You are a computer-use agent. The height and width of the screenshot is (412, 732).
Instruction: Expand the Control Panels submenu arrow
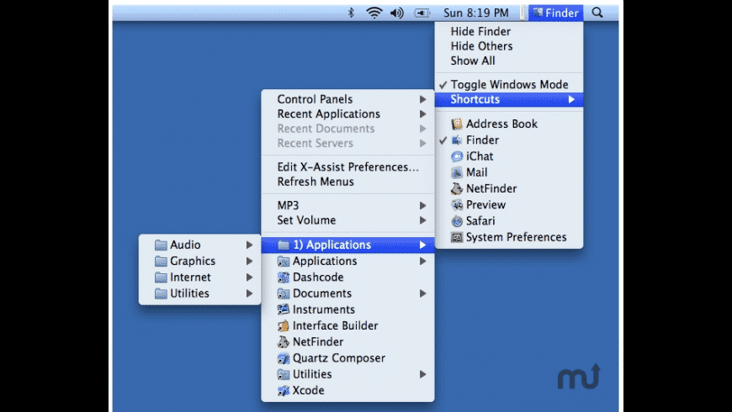coord(422,99)
